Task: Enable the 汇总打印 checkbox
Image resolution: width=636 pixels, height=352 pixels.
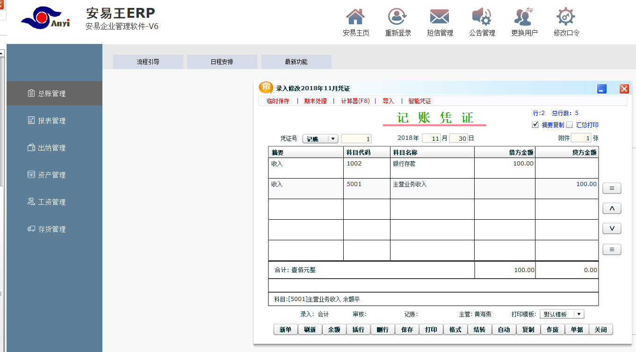Action: pyautogui.click(x=570, y=125)
